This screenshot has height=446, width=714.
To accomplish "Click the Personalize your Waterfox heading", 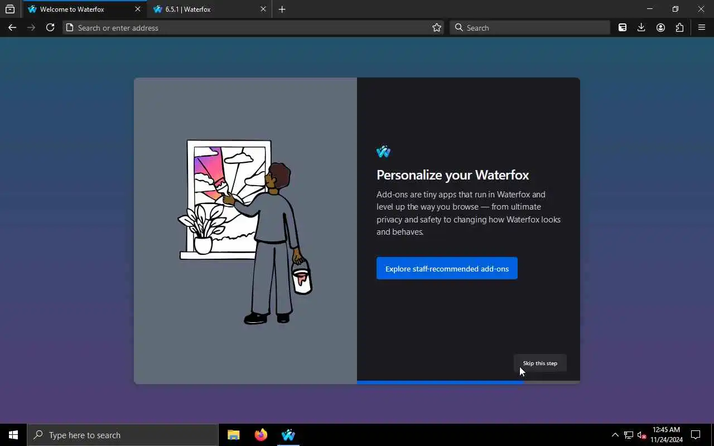I will [453, 175].
